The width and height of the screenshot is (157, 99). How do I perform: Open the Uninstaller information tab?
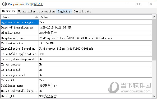click(x=36, y=11)
